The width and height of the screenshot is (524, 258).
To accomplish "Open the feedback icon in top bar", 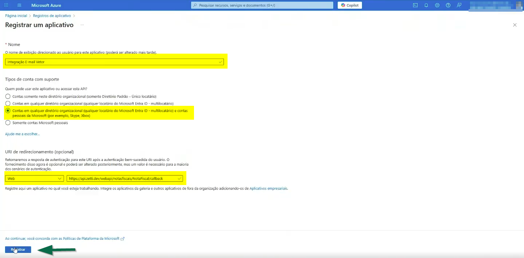I will click(x=459, y=5).
